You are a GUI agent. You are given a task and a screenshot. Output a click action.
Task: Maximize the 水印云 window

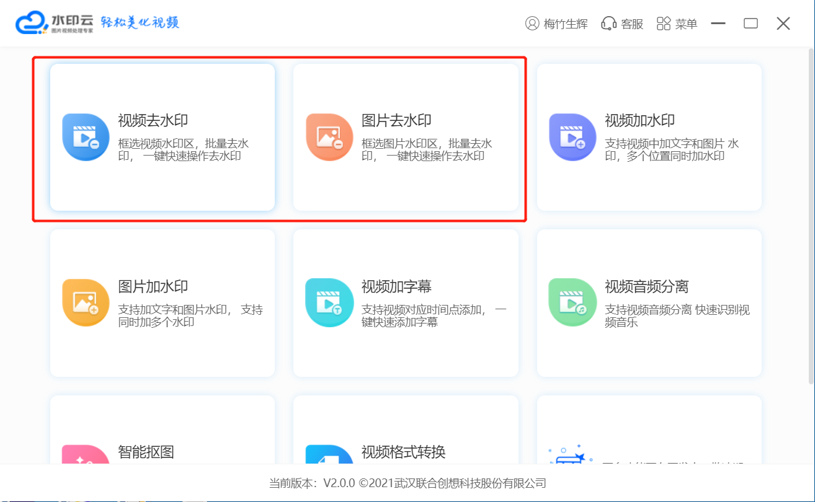pos(751,24)
